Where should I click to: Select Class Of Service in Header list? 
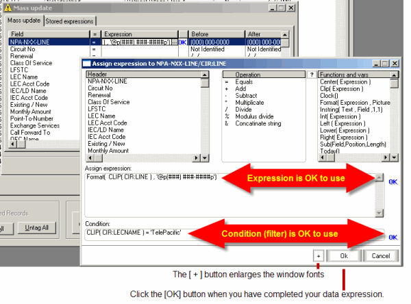point(108,102)
